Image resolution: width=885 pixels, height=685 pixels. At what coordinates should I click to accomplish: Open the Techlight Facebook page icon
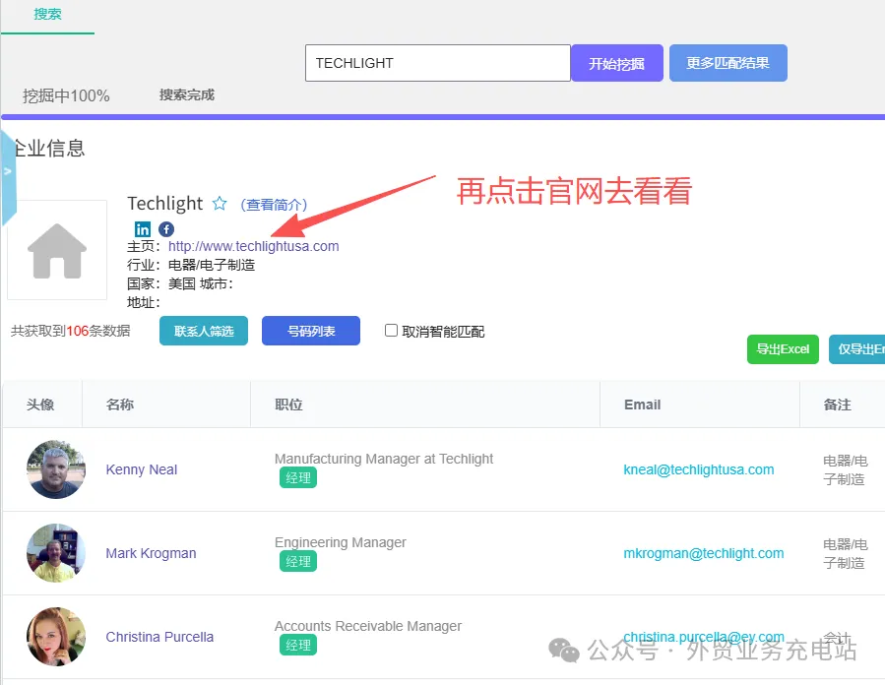pyautogui.click(x=166, y=228)
